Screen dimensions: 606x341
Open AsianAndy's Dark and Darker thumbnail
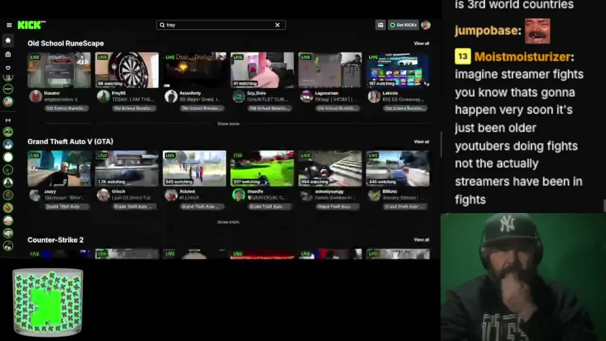195,70
